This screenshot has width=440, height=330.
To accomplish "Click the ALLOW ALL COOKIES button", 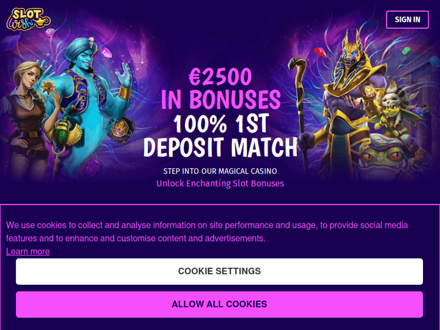I will [x=219, y=304].
